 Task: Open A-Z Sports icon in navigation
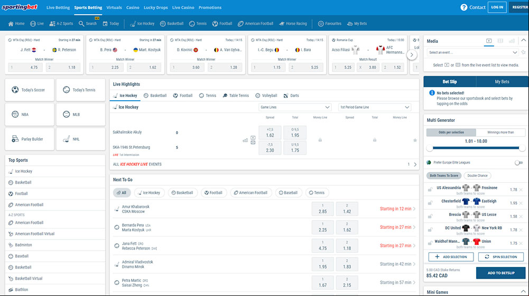tap(52, 24)
